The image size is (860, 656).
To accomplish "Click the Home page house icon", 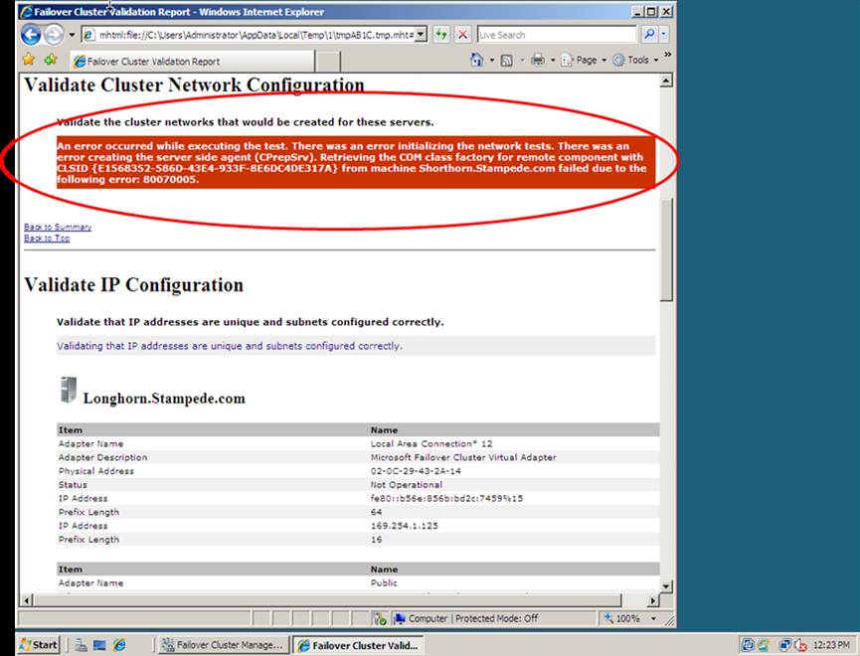I will tap(477, 60).
